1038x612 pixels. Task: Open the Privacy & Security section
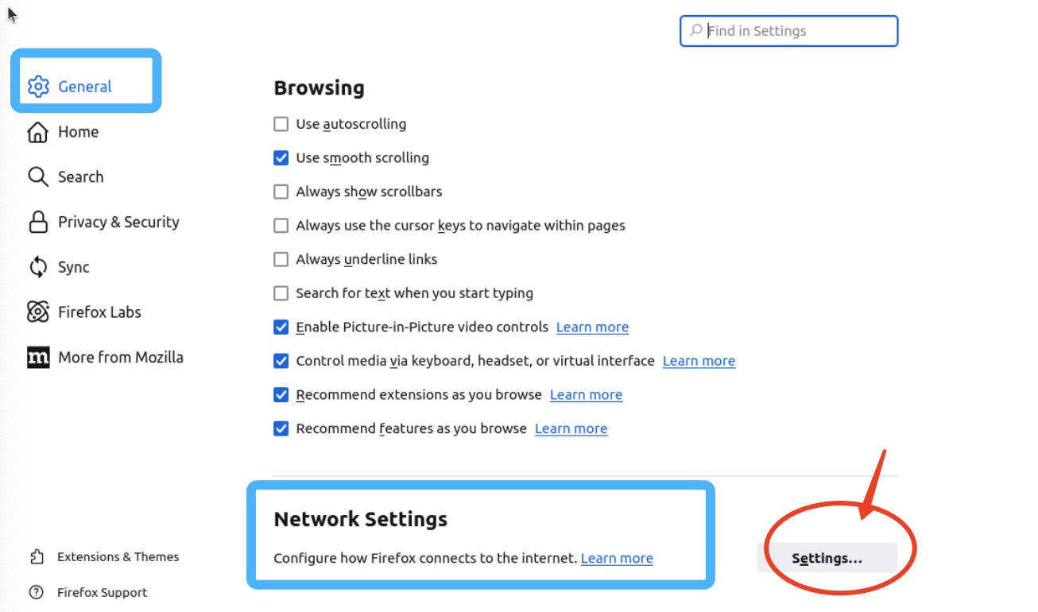pyautogui.click(x=118, y=222)
